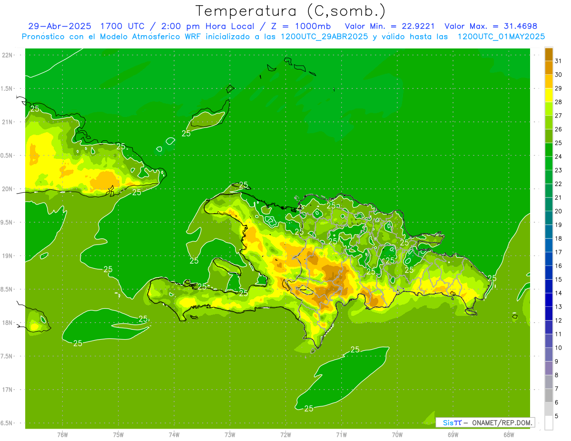
Task: Click the '20N' latitude axis label
Action: click(x=7, y=189)
